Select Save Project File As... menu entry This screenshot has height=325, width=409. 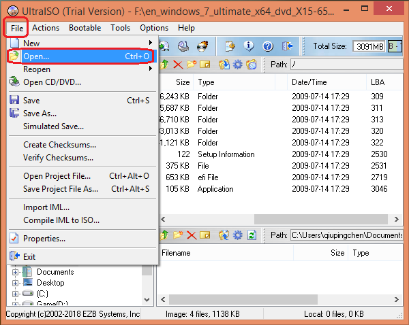[82, 189]
